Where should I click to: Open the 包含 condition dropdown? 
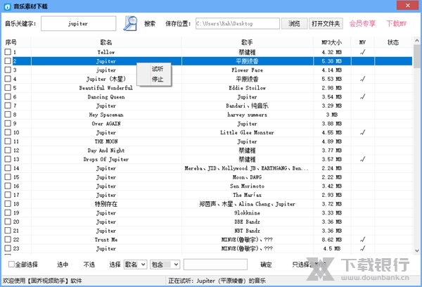[x=165, y=264]
